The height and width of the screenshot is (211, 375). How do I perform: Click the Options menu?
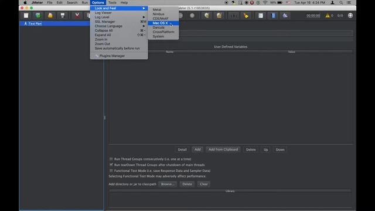pyautogui.click(x=98, y=2)
